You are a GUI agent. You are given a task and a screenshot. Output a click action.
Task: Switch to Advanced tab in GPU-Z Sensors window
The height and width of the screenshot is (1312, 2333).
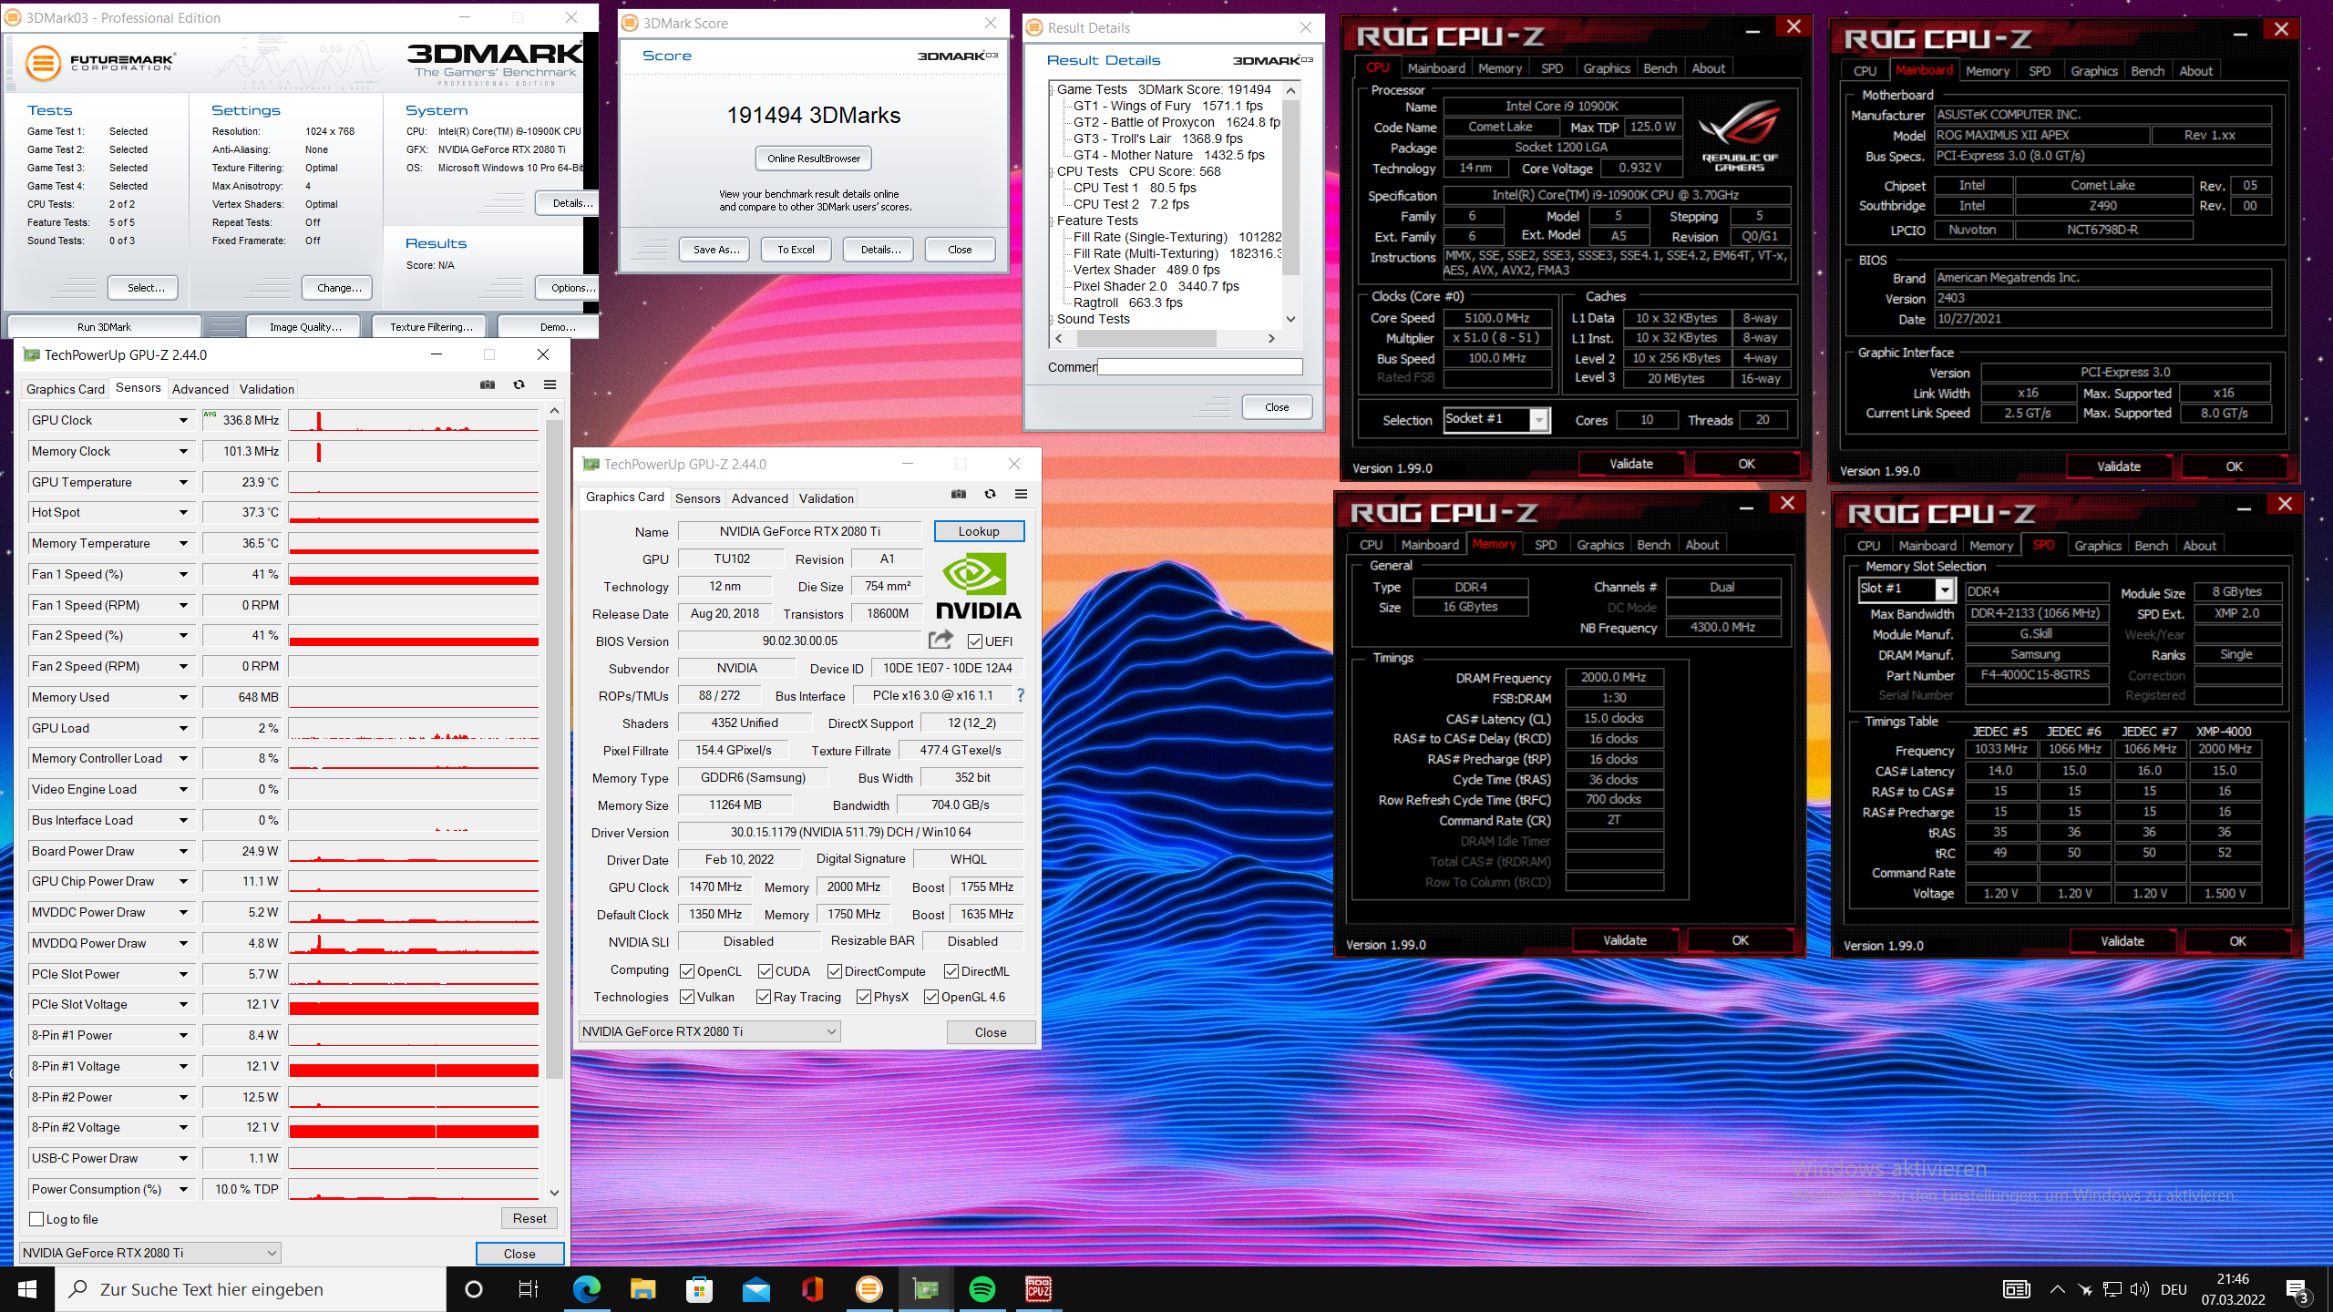pyautogui.click(x=200, y=389)
